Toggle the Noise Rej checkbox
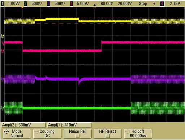This screenshot has height=140, width=185. tap(77, 136)
